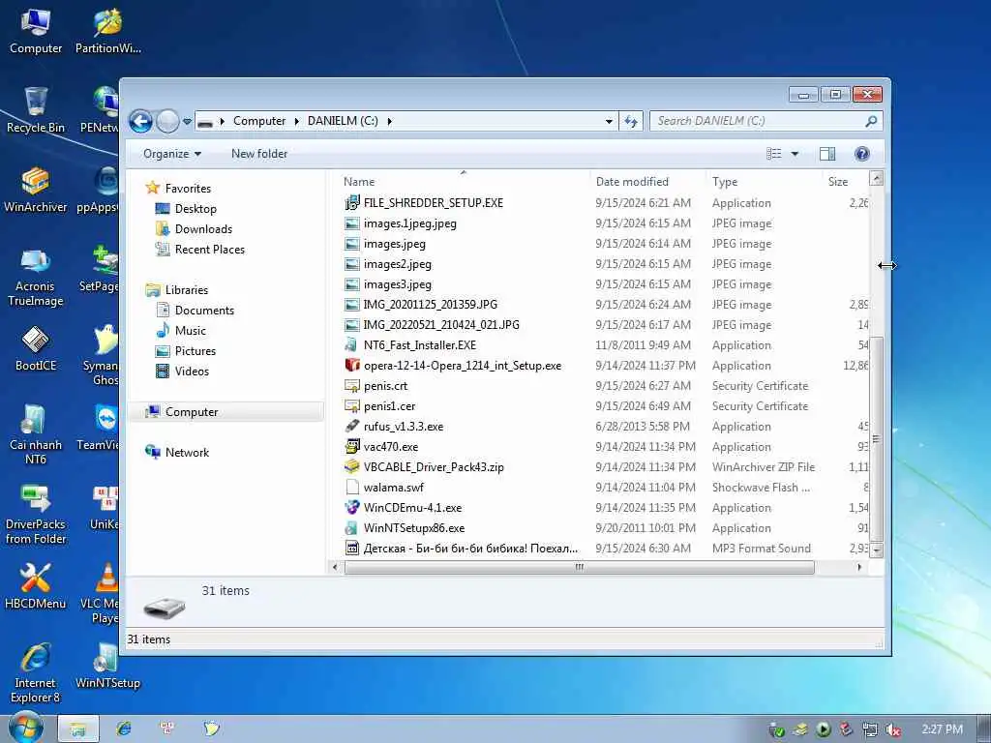
Task: Click the refresh button beside address bar
Action: click(x=631, y=121)
